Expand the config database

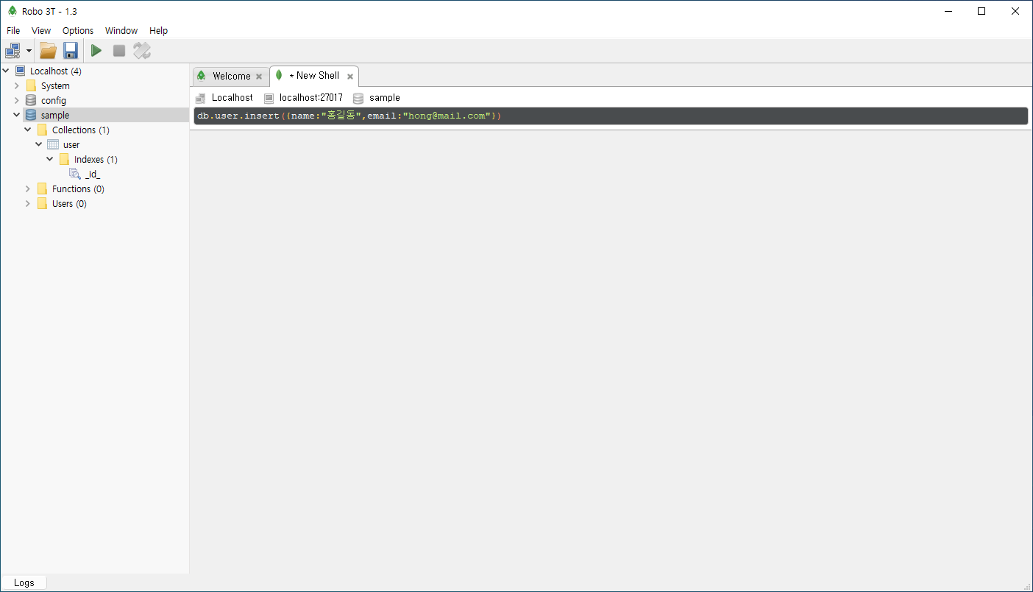(x=17, y=100)
